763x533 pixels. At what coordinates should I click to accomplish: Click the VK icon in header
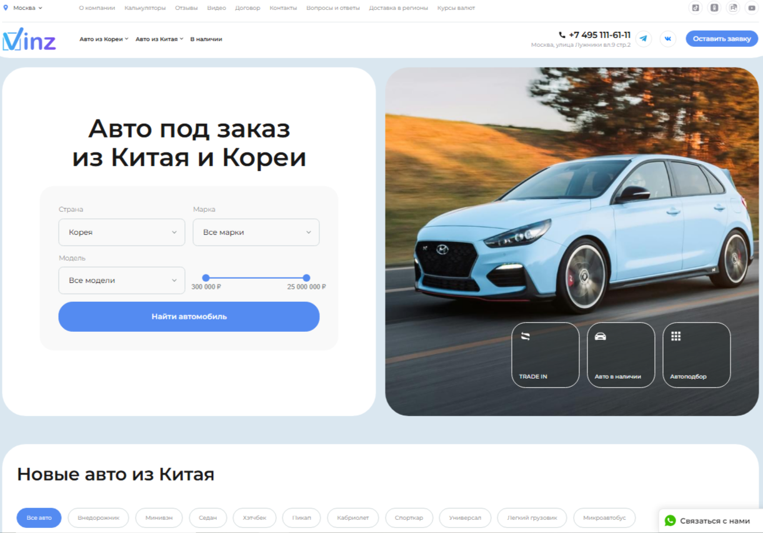[668, 39]
